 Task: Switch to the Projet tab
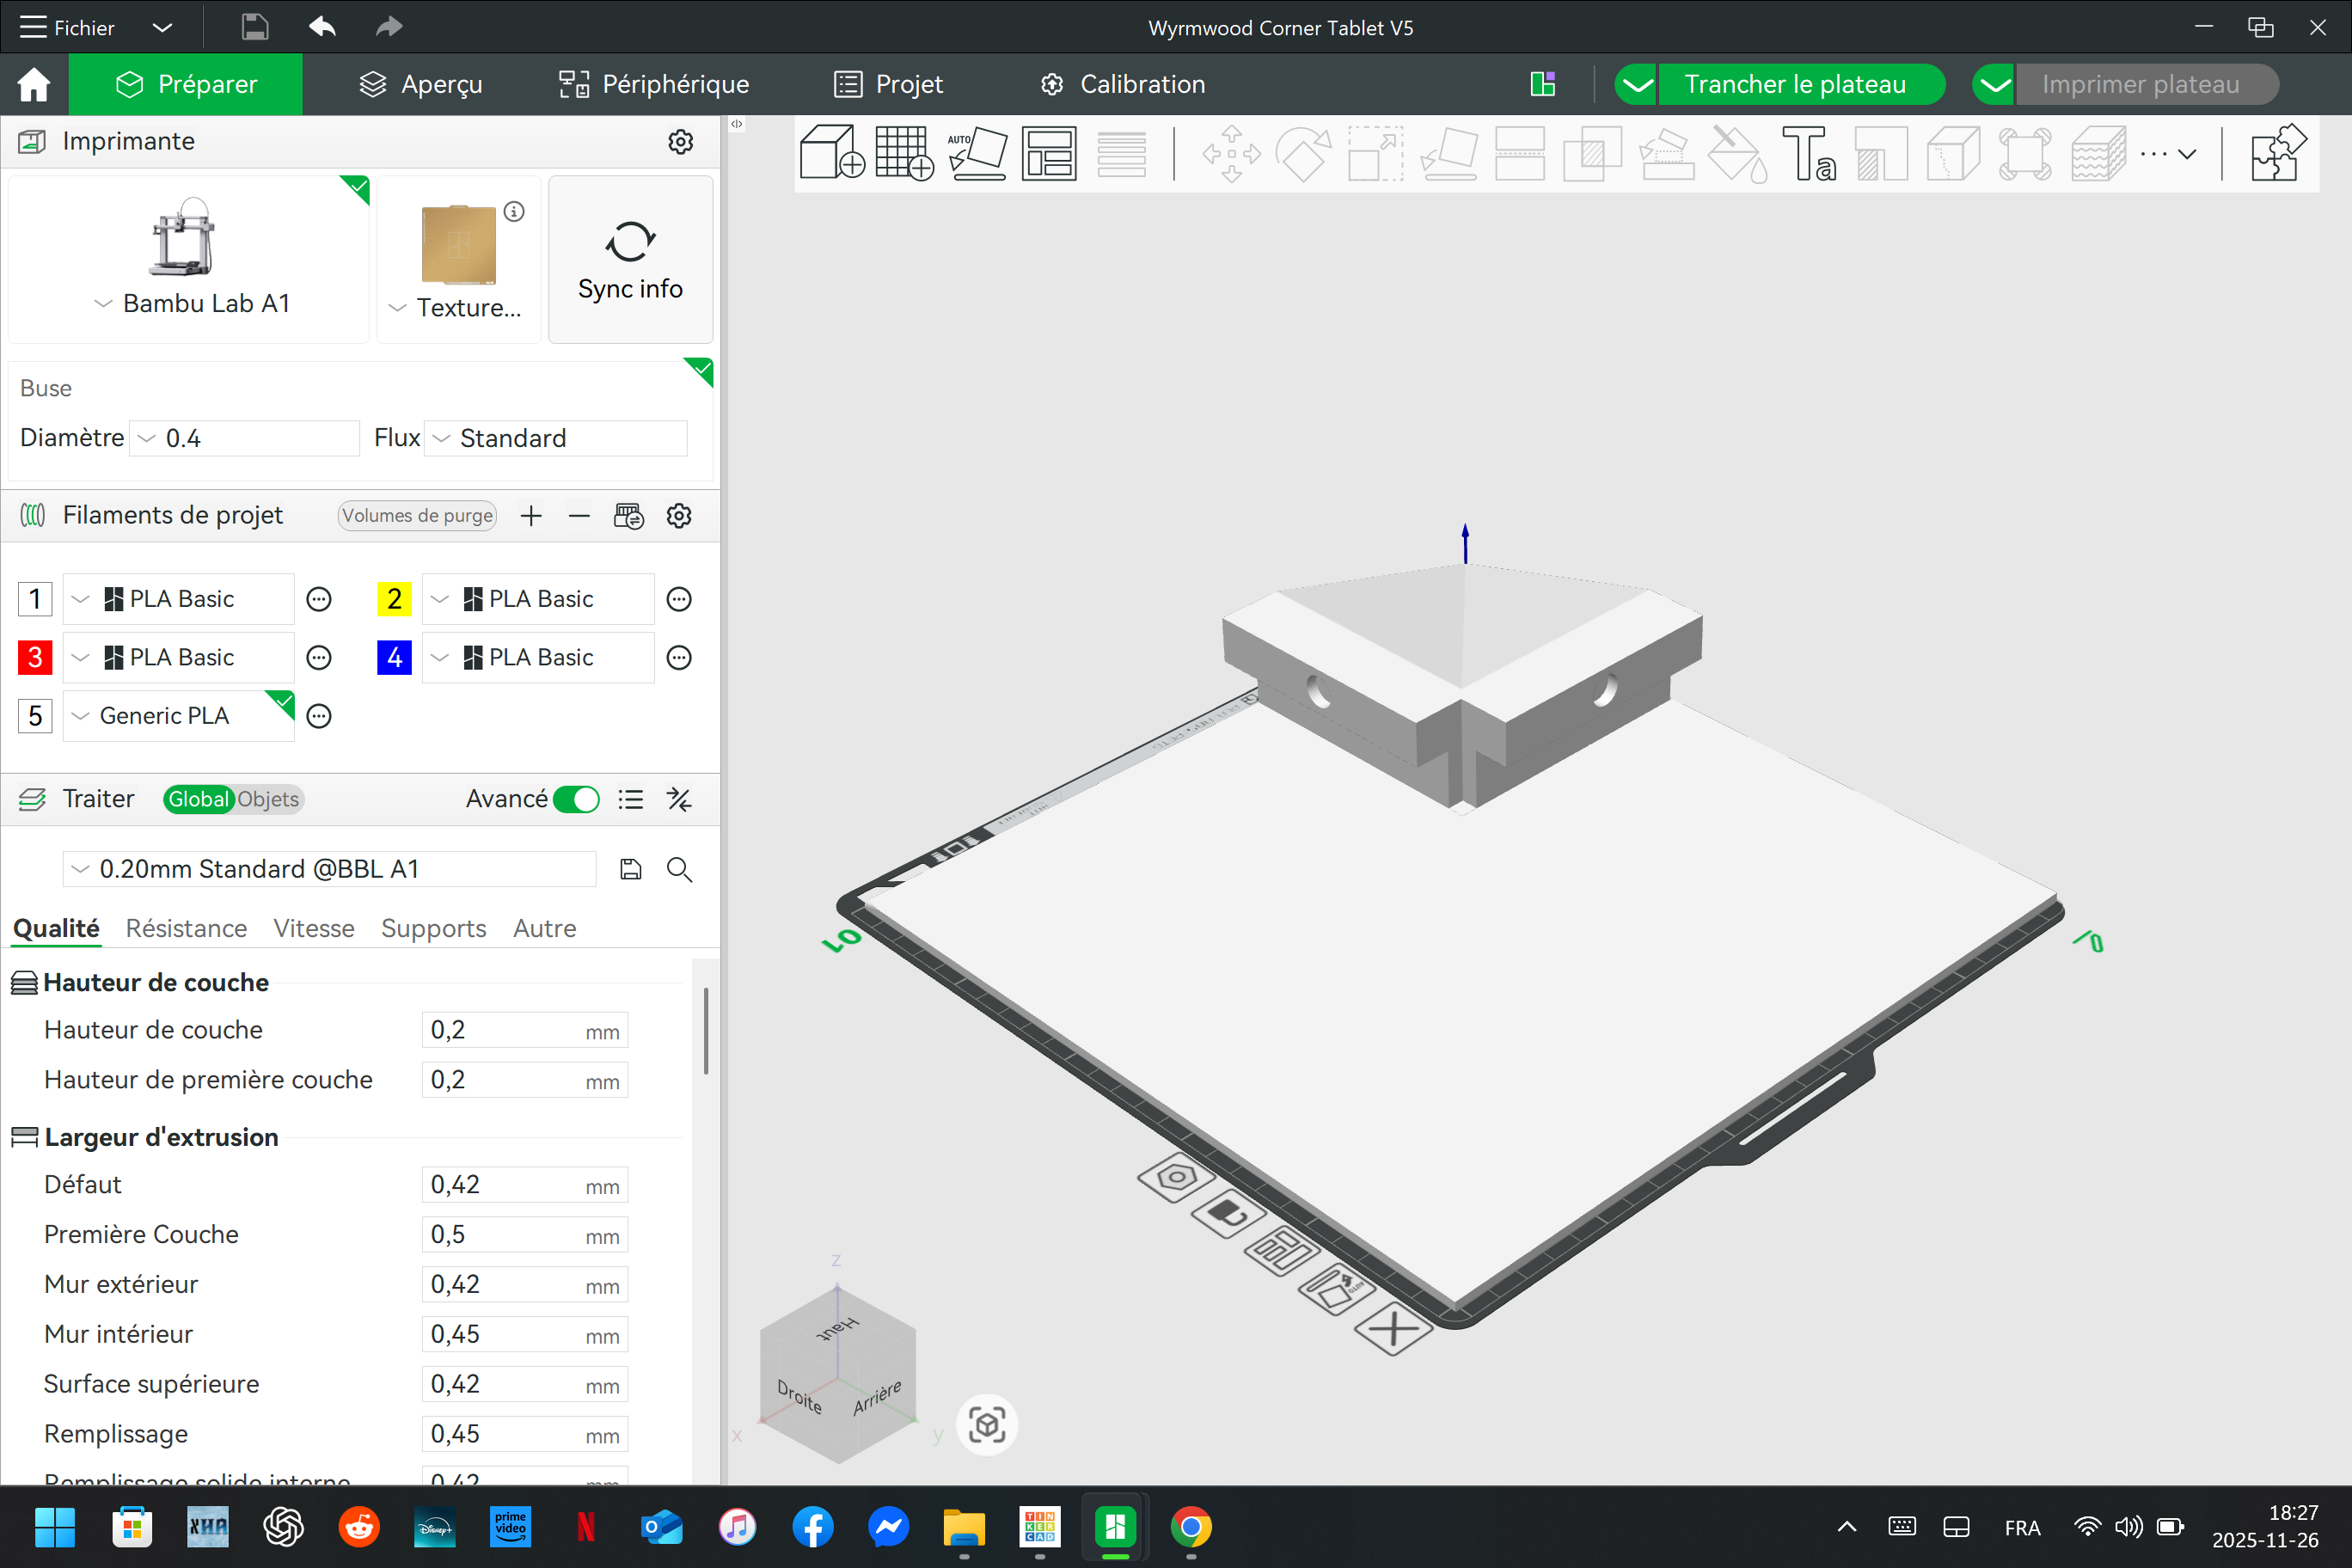(x=889, y=84)
